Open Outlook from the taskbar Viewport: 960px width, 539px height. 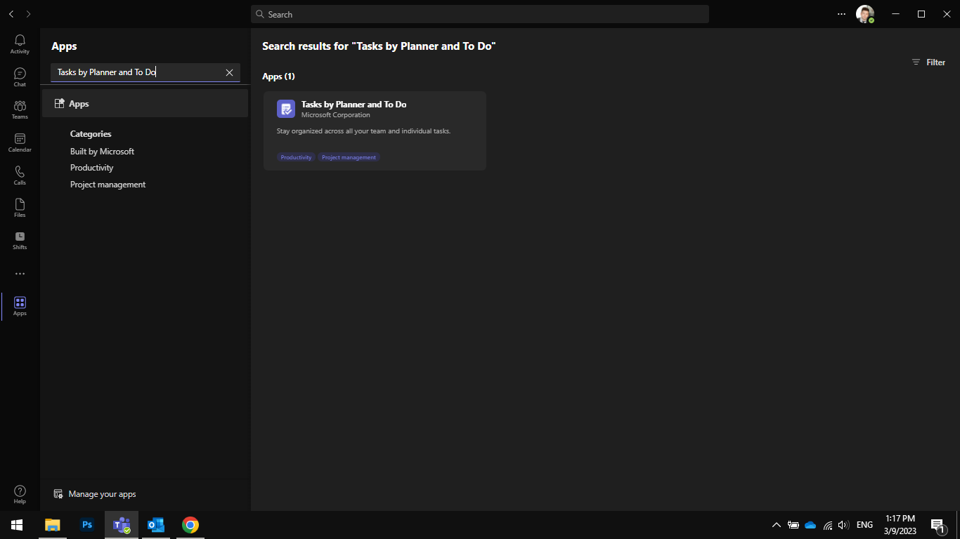[156, 525]
